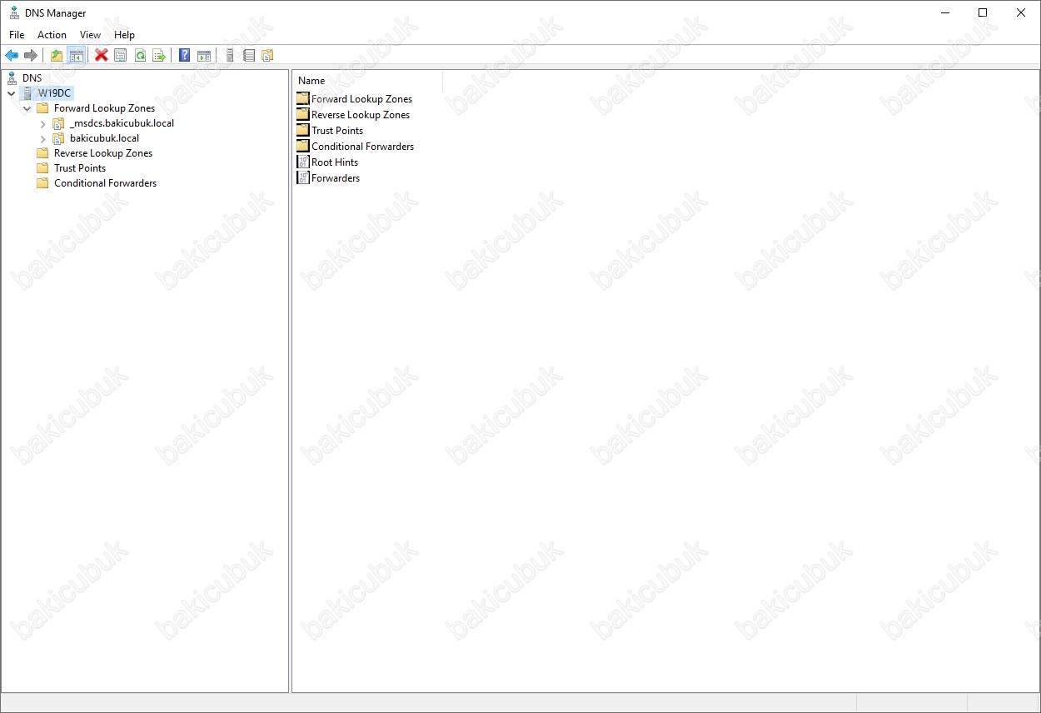The height and width of the screenshot is (713, 1041).
Task: Maximize the DNS Manager window
Action: 983,13
